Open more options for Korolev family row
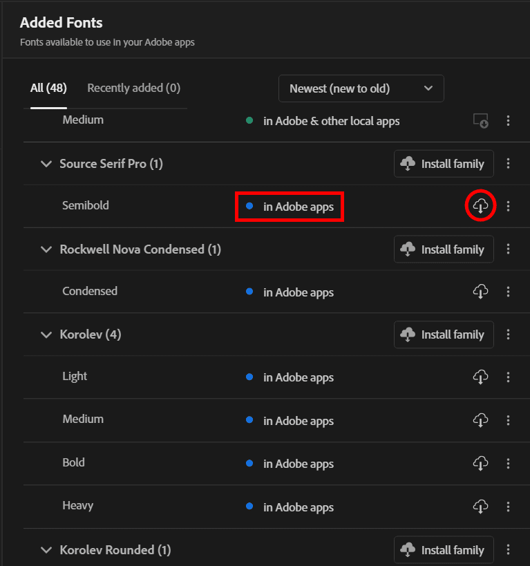The width and height of the screenshot is (530, 566). point(509,334)
